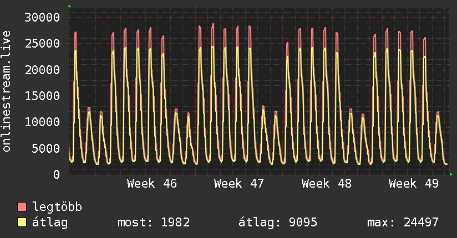
Task: Click the 25000 y-axis value
Action: click(x=43, y=43)
